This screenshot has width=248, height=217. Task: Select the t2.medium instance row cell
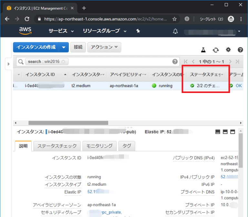81,86
